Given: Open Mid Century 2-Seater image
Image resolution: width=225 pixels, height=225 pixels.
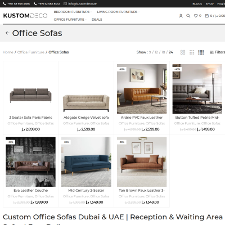Looking at the screenshot, I should point(86,162).
